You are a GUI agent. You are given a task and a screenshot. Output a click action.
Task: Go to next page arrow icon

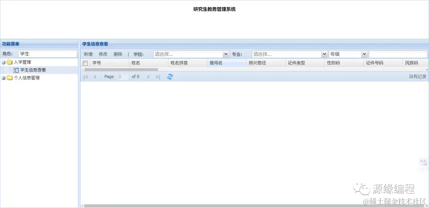pos(149,77)
